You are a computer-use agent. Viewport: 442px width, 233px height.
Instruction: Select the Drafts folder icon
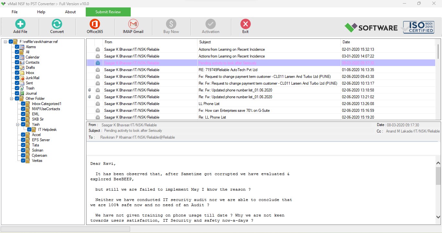tap(22, 68)
